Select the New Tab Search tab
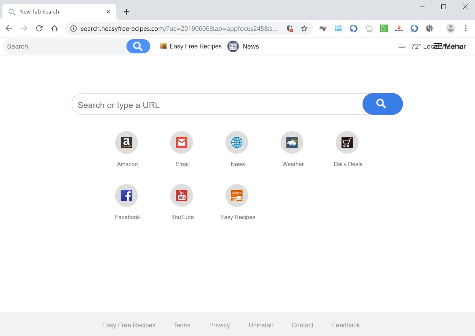Viewport: 475px width, 336px height. (x=59, y=12)
